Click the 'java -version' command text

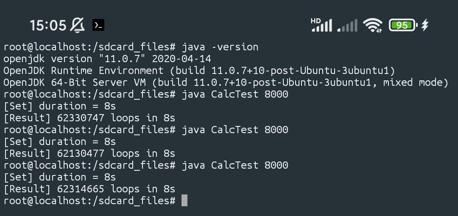pyautogui.click(x=220, y=47)
